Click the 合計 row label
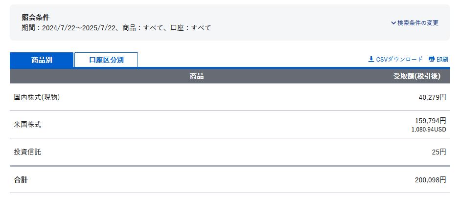461x197 pixels. 21,180
